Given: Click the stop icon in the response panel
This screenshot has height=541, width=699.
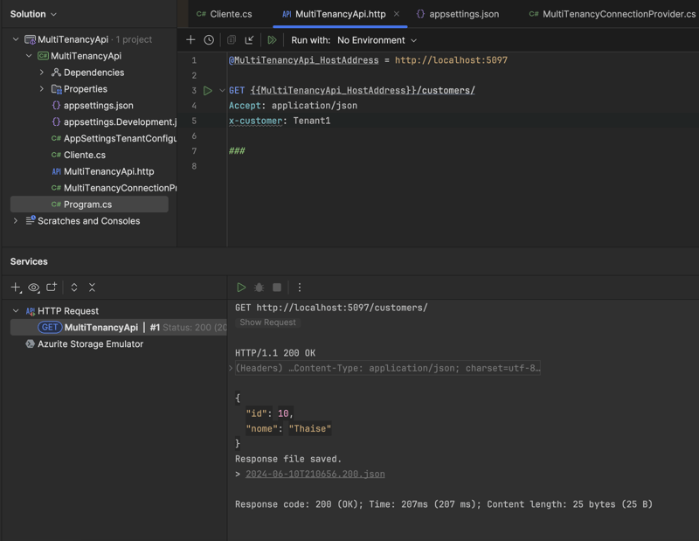Looking at the screenshot, I should 276,286.
